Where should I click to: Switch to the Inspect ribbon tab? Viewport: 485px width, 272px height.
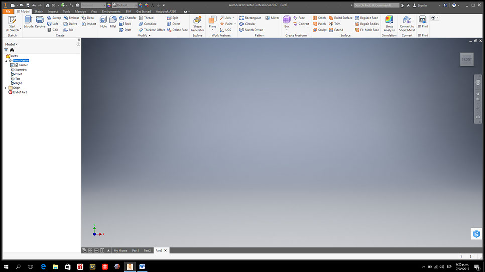[x=53, y=11]
